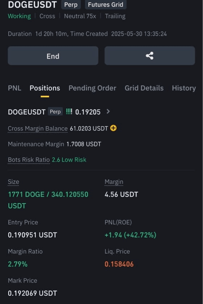Tap the underlined Margin label
This screenshot has height=304, width=203.
tap(114, 182)
